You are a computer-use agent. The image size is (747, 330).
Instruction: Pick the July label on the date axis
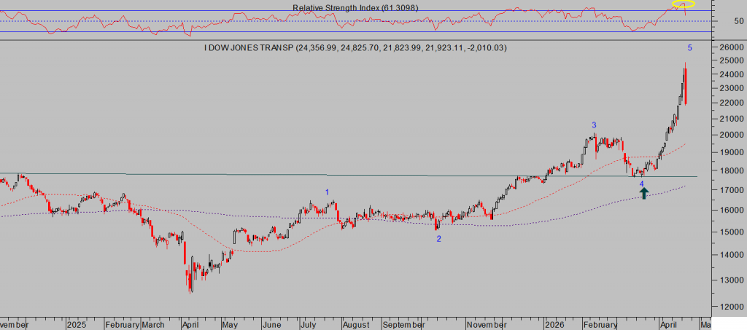tap(310, 325)
